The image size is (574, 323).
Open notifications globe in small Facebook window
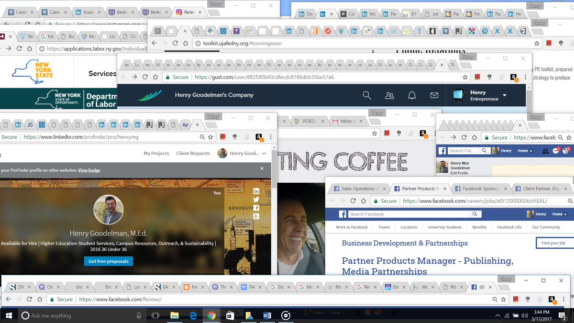566,151
